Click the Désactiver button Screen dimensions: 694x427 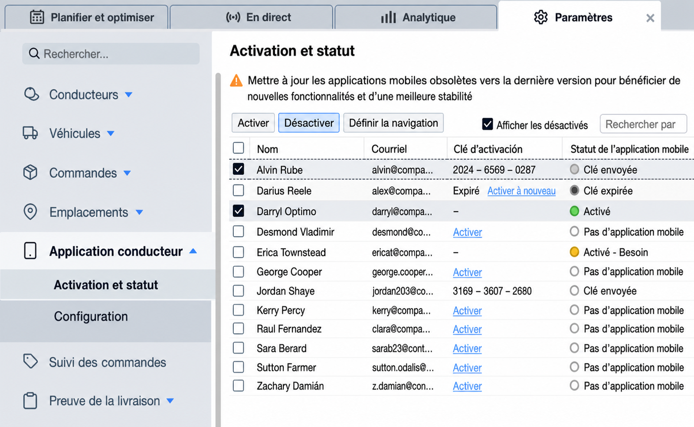[x=309, y=123]
